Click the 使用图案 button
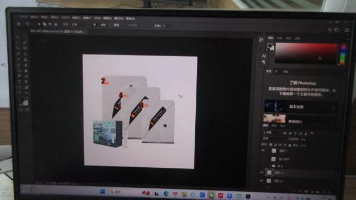The width and height of the screenshot is (356, 200). pyautogui.click(x=132, y=25)
